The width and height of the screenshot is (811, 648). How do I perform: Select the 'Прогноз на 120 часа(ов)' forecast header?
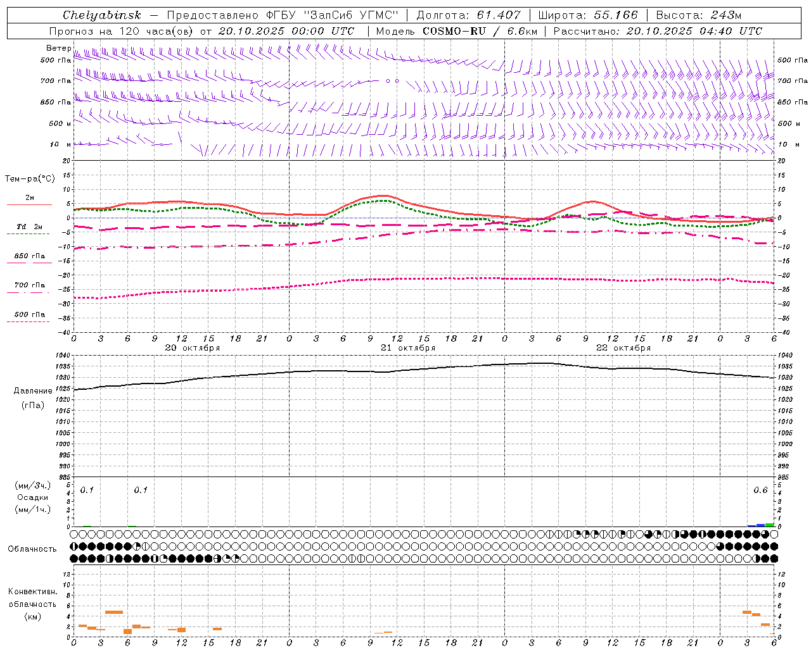[x=122, y=31]
